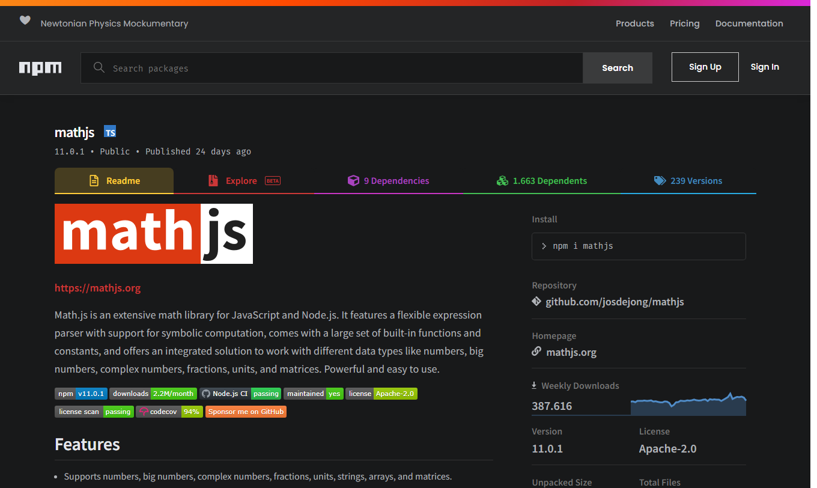Click the Search button

[618, 68]
